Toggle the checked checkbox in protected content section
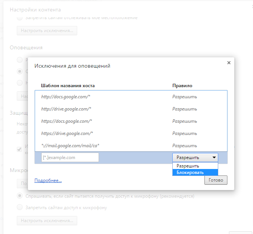 point(19,149)
